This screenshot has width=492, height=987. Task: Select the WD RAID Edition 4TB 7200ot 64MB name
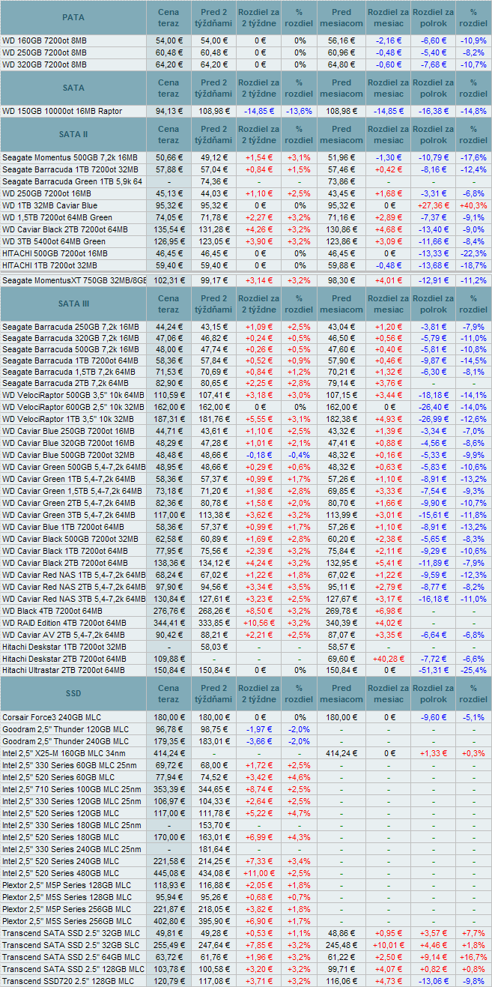point(64,622)
